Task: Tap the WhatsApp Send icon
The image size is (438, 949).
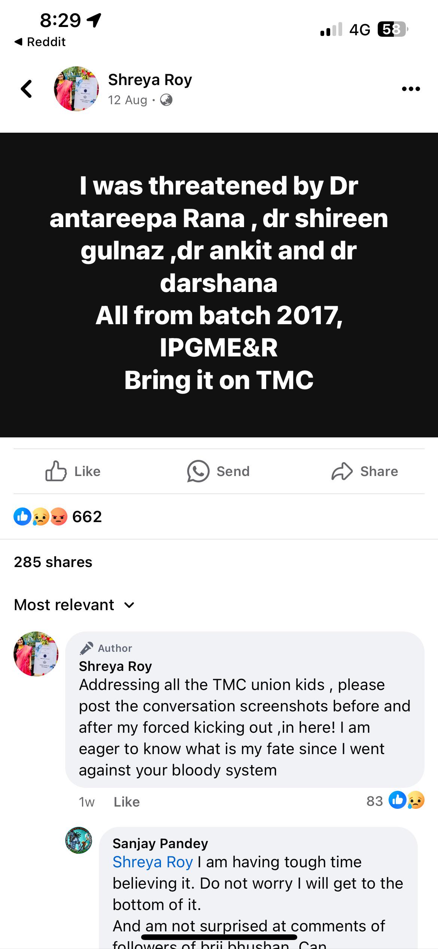Action: pos(198,471)
